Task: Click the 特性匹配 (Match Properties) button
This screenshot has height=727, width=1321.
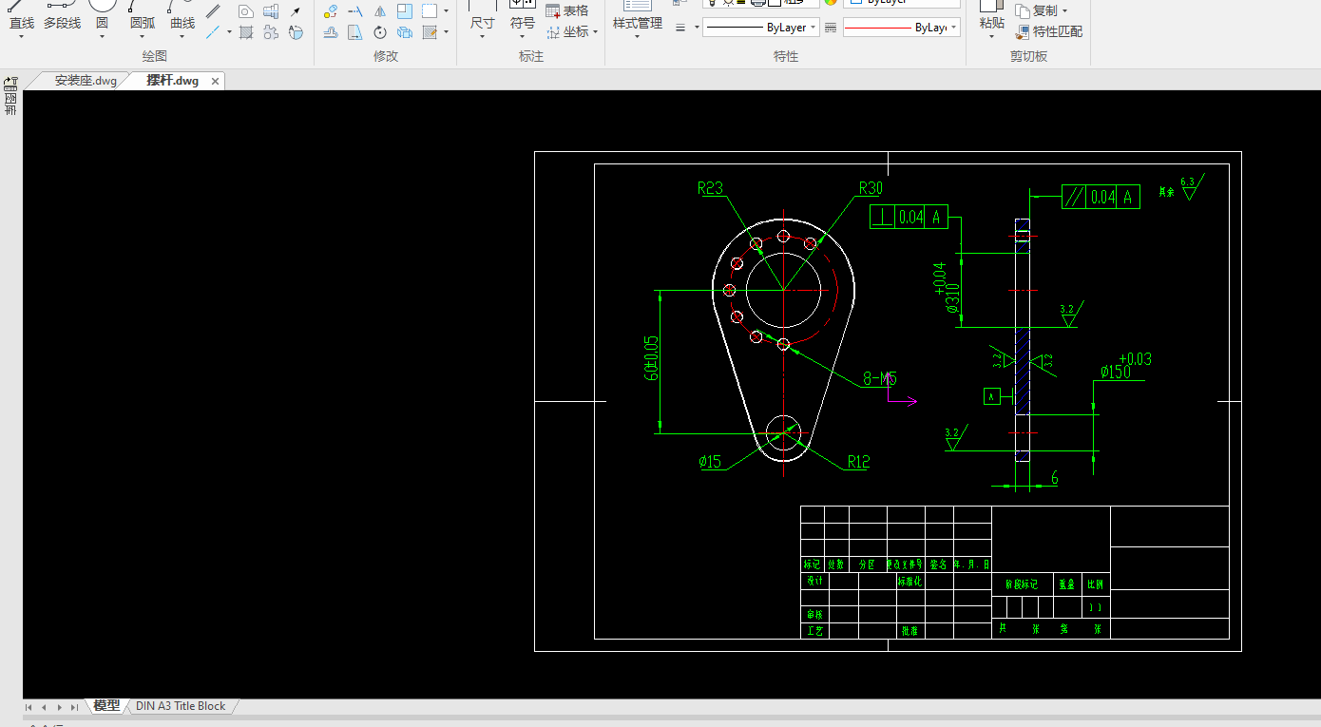Action: pyautogui.click(x=1049, y=31)
